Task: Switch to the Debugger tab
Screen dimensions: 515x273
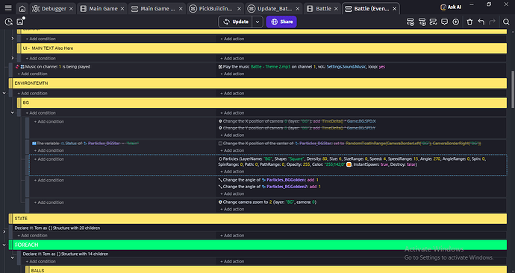Action: [49, 9]
